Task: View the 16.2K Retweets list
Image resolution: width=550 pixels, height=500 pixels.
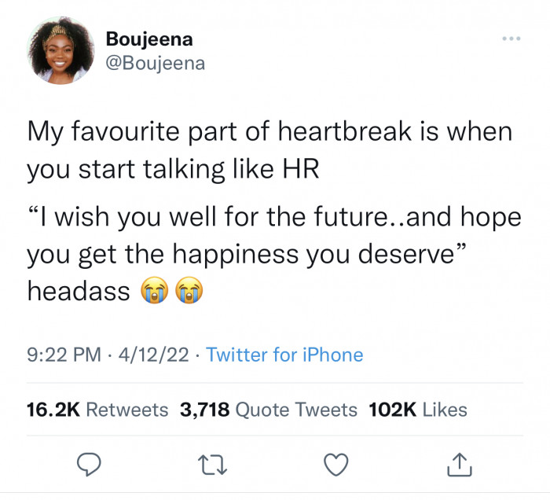Action: 97,410
